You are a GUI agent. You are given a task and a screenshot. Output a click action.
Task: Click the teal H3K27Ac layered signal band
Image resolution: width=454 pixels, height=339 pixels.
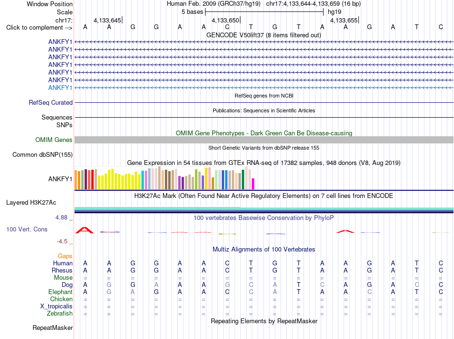(x=264, y=208)
